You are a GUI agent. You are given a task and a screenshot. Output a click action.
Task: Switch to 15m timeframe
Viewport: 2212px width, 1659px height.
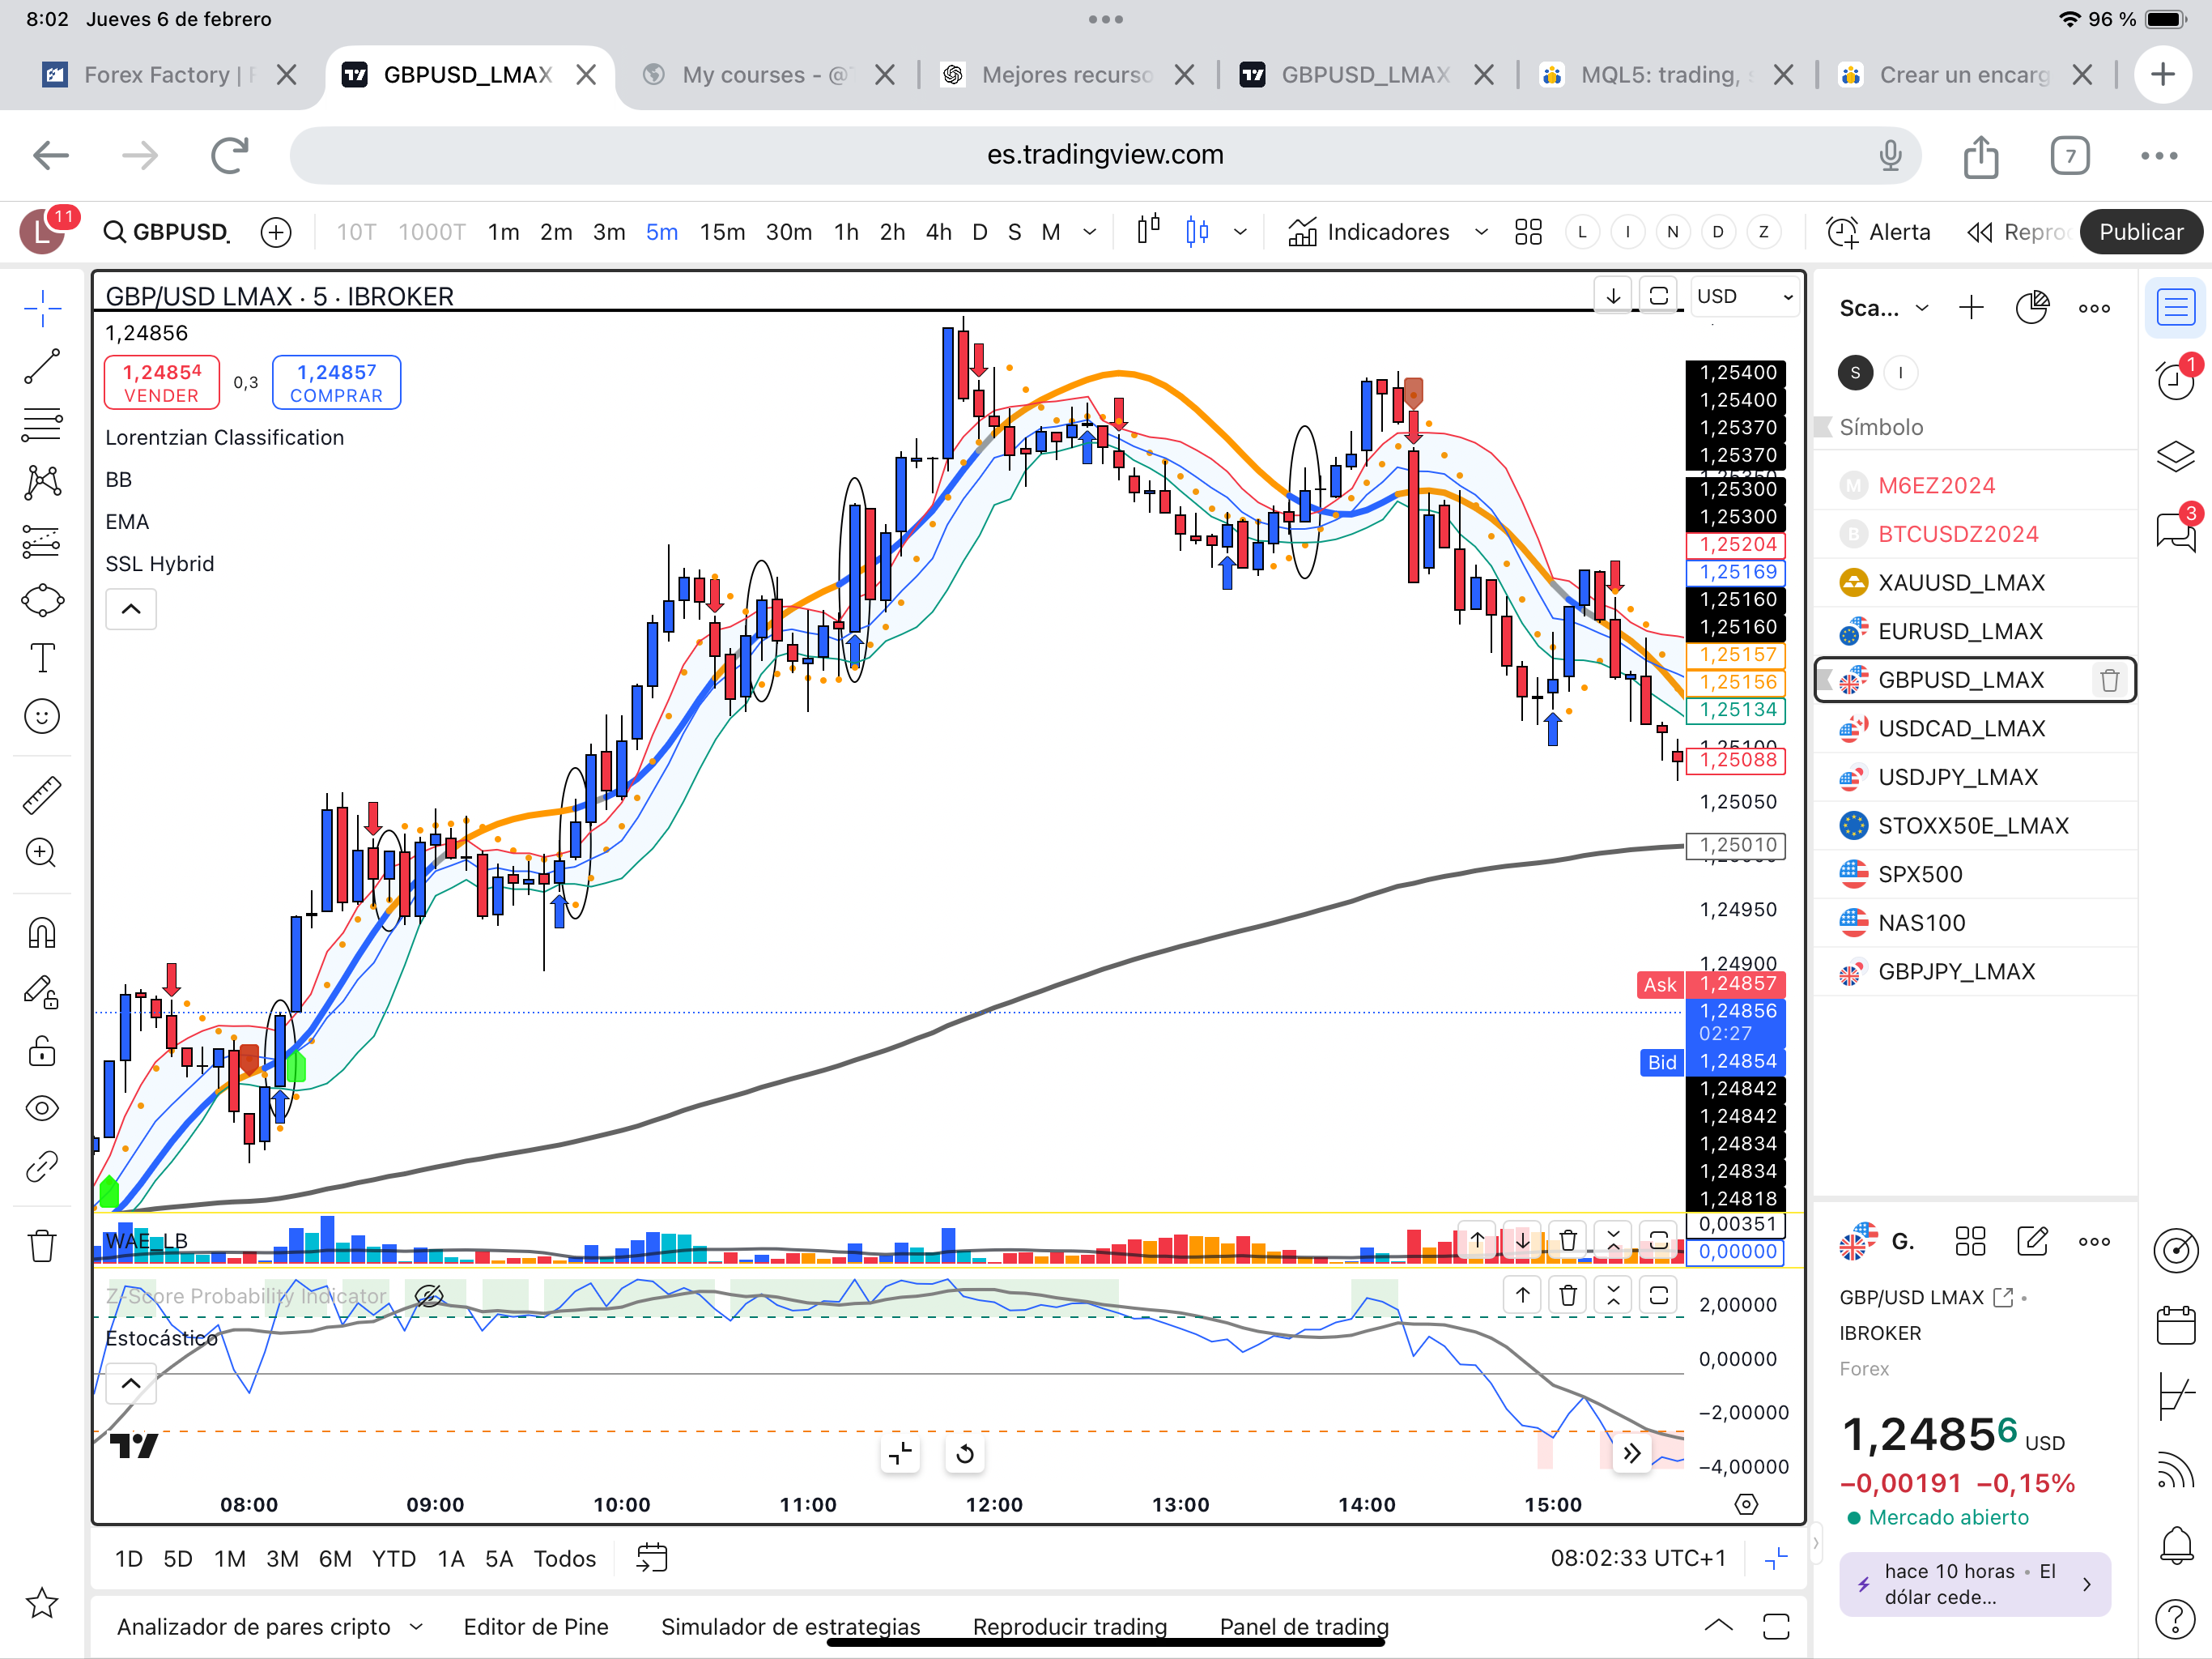722,232
